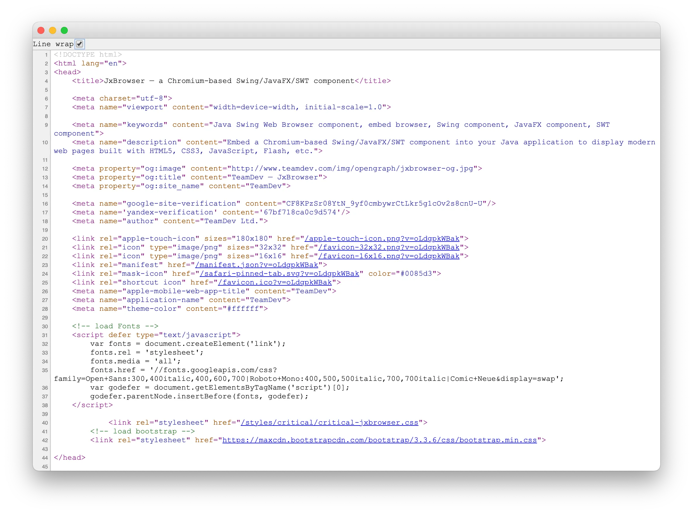The height and width of the screenshot is (514, 693).
Task: Click the DOCTYPE html declaration text
Action: coord(88,54)
